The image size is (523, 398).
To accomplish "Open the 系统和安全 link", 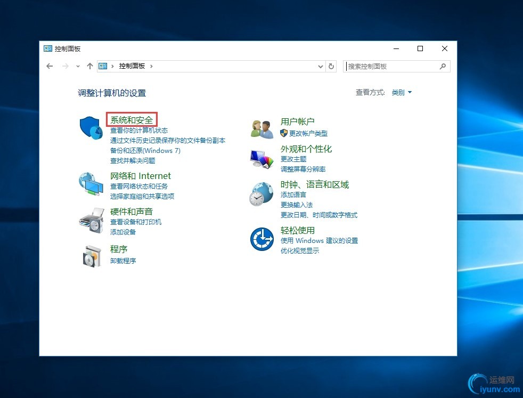I will (132, 120).
